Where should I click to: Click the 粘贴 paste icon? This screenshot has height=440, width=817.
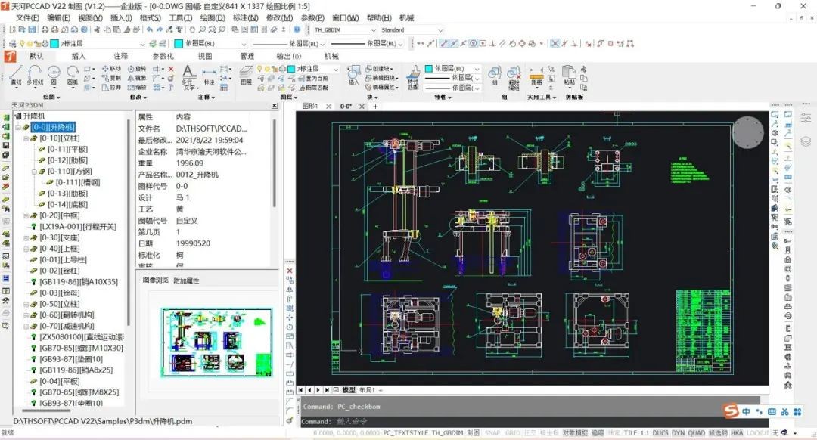click(569, 76)
